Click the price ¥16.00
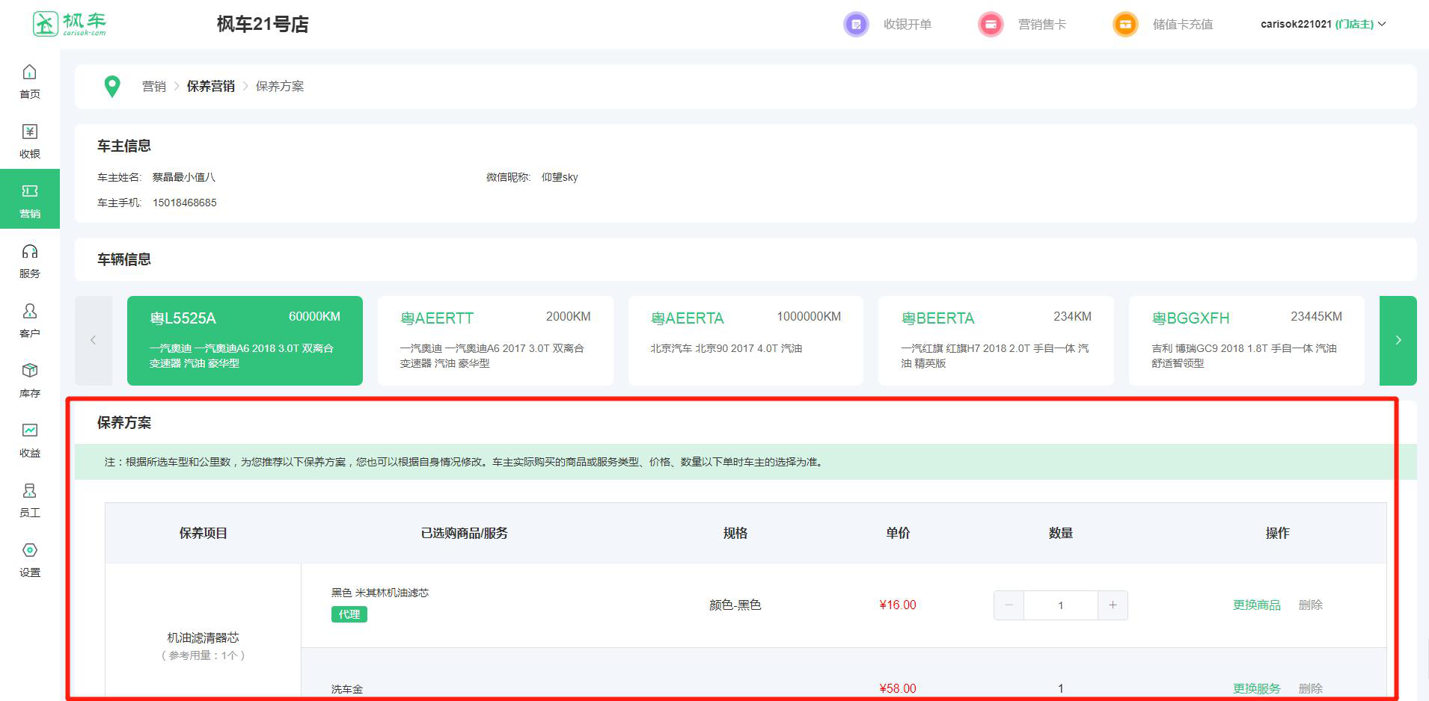The height and width of the screenshot is (701, 1429). coord(898,605)
